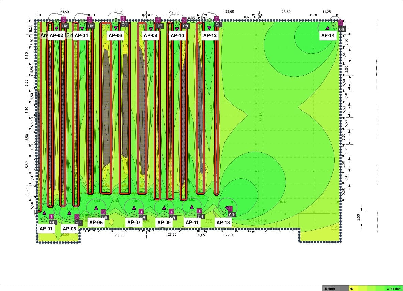Viewport: 403px width, 291px height.
Task: Click the Off radio badge above AP-01
Action: pos(53,223)
